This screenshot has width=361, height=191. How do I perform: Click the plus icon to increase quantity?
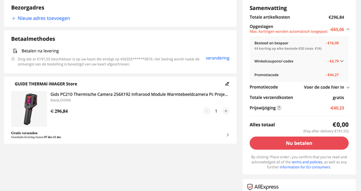[226, 111]
